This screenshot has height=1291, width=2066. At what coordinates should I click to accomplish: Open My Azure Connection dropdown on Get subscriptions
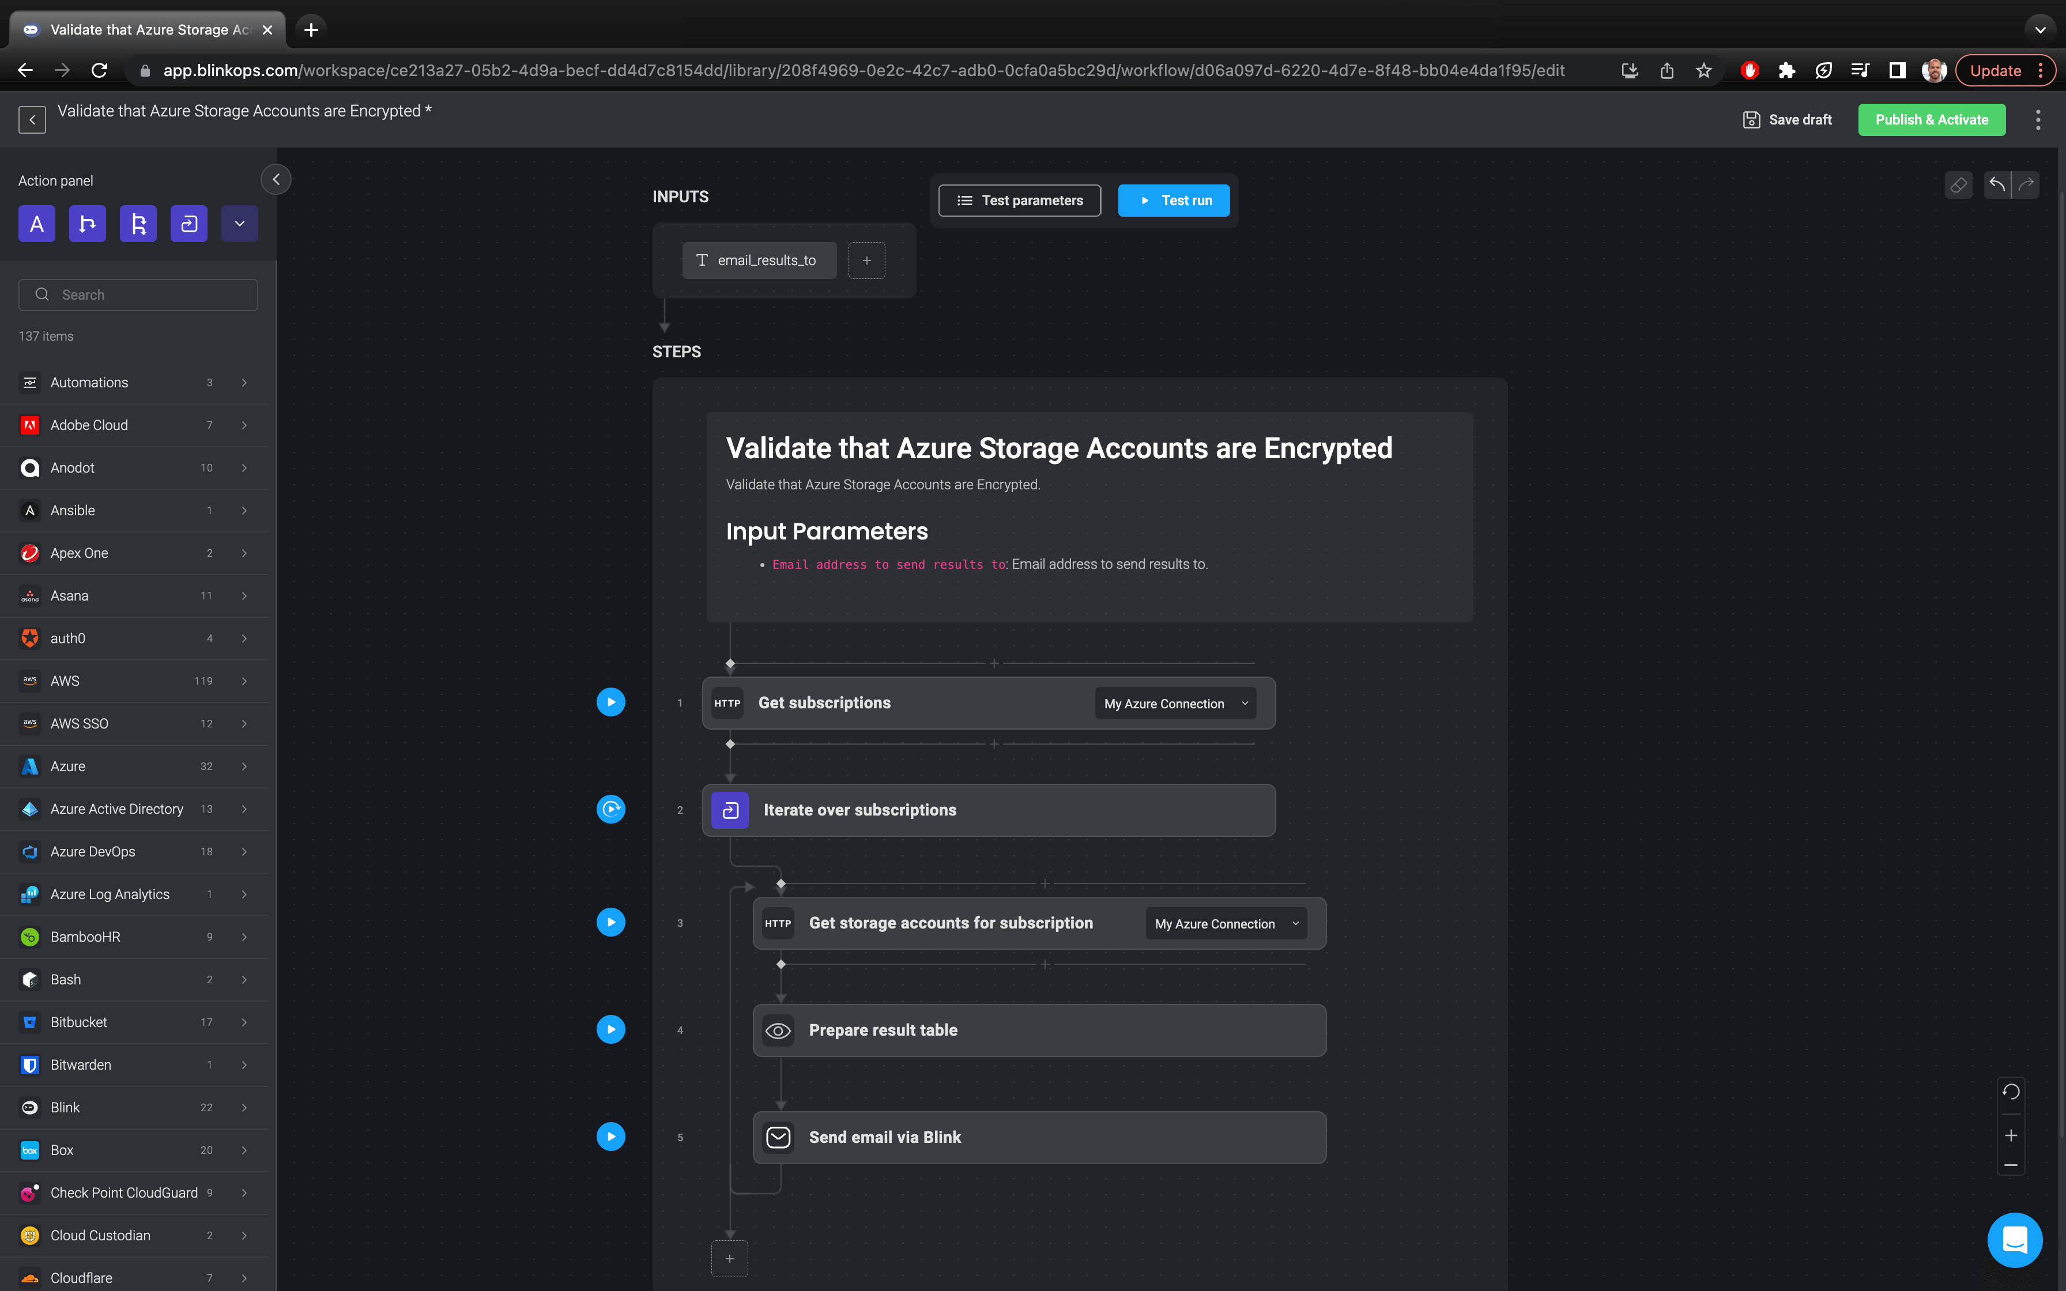(1175, 703)
